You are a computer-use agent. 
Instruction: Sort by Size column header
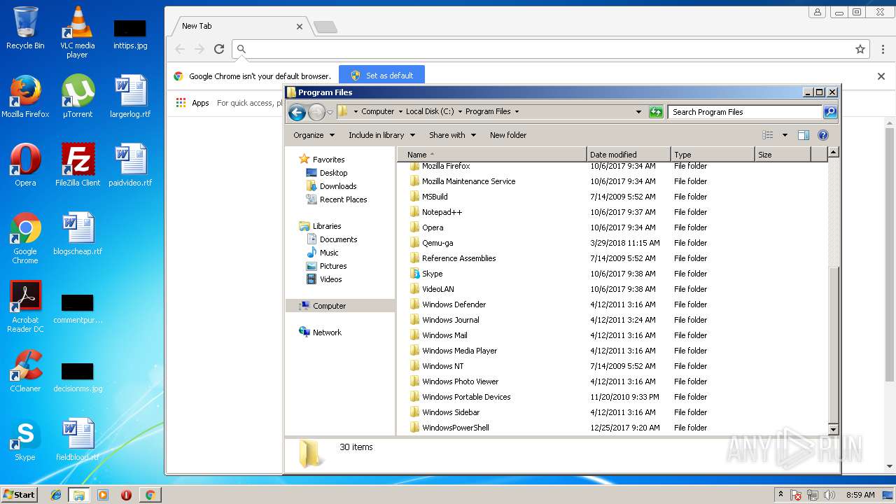[783, 155]
